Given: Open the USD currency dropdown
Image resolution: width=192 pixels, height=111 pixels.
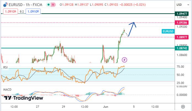Looking at the screenshot, I should [x=183, y=5].
